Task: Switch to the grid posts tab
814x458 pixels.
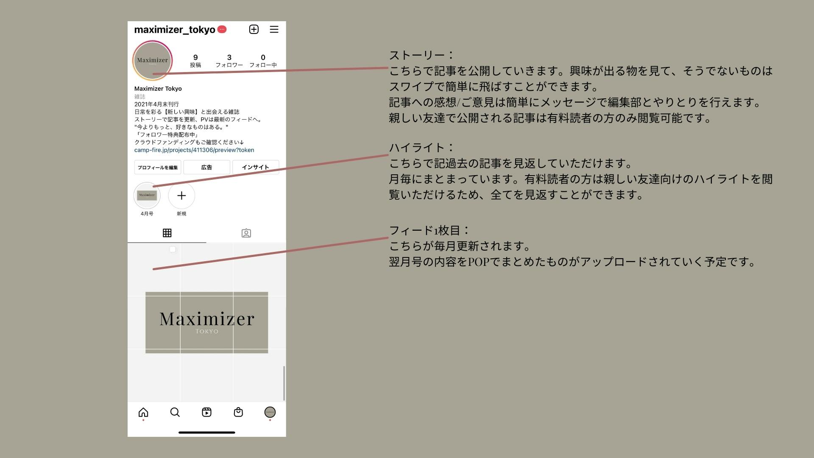Action: [x=167, y=233]
